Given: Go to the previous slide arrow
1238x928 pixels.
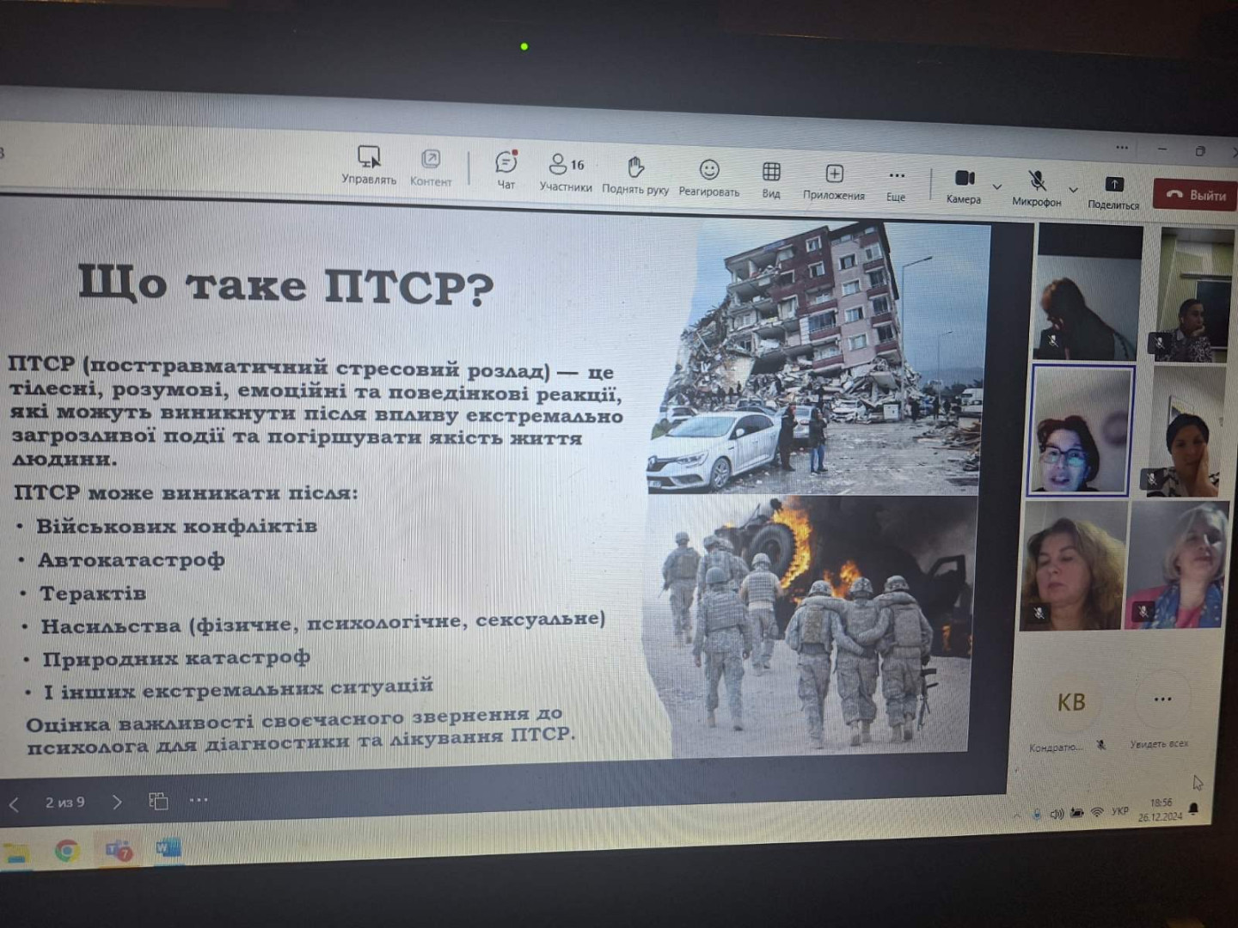Looking at the screenshot, I should 14,804.
